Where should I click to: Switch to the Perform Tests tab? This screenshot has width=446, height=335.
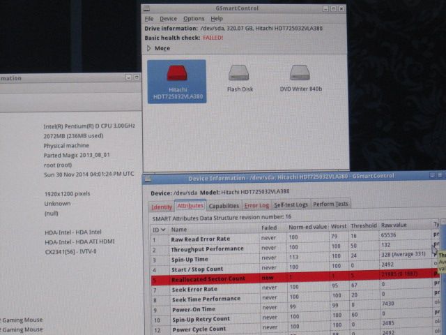(x=330, y=204)
